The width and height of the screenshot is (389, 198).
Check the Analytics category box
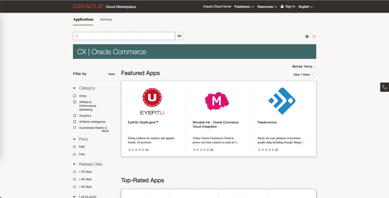75,115
